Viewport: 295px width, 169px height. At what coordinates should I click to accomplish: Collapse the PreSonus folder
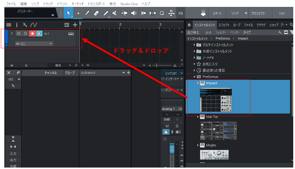tap(194, 77)
